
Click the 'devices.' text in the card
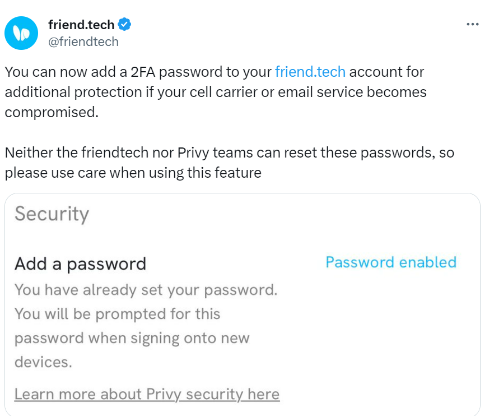(x=43, y=362)
